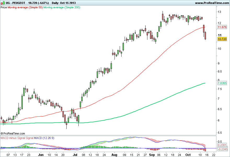The image size is (230, 157).
Task: Click the 8.5 price axis label
Action: pos(220,71)
